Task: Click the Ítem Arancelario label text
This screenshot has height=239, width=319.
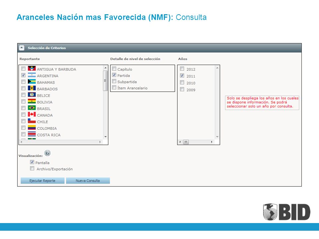Action: 132,88
